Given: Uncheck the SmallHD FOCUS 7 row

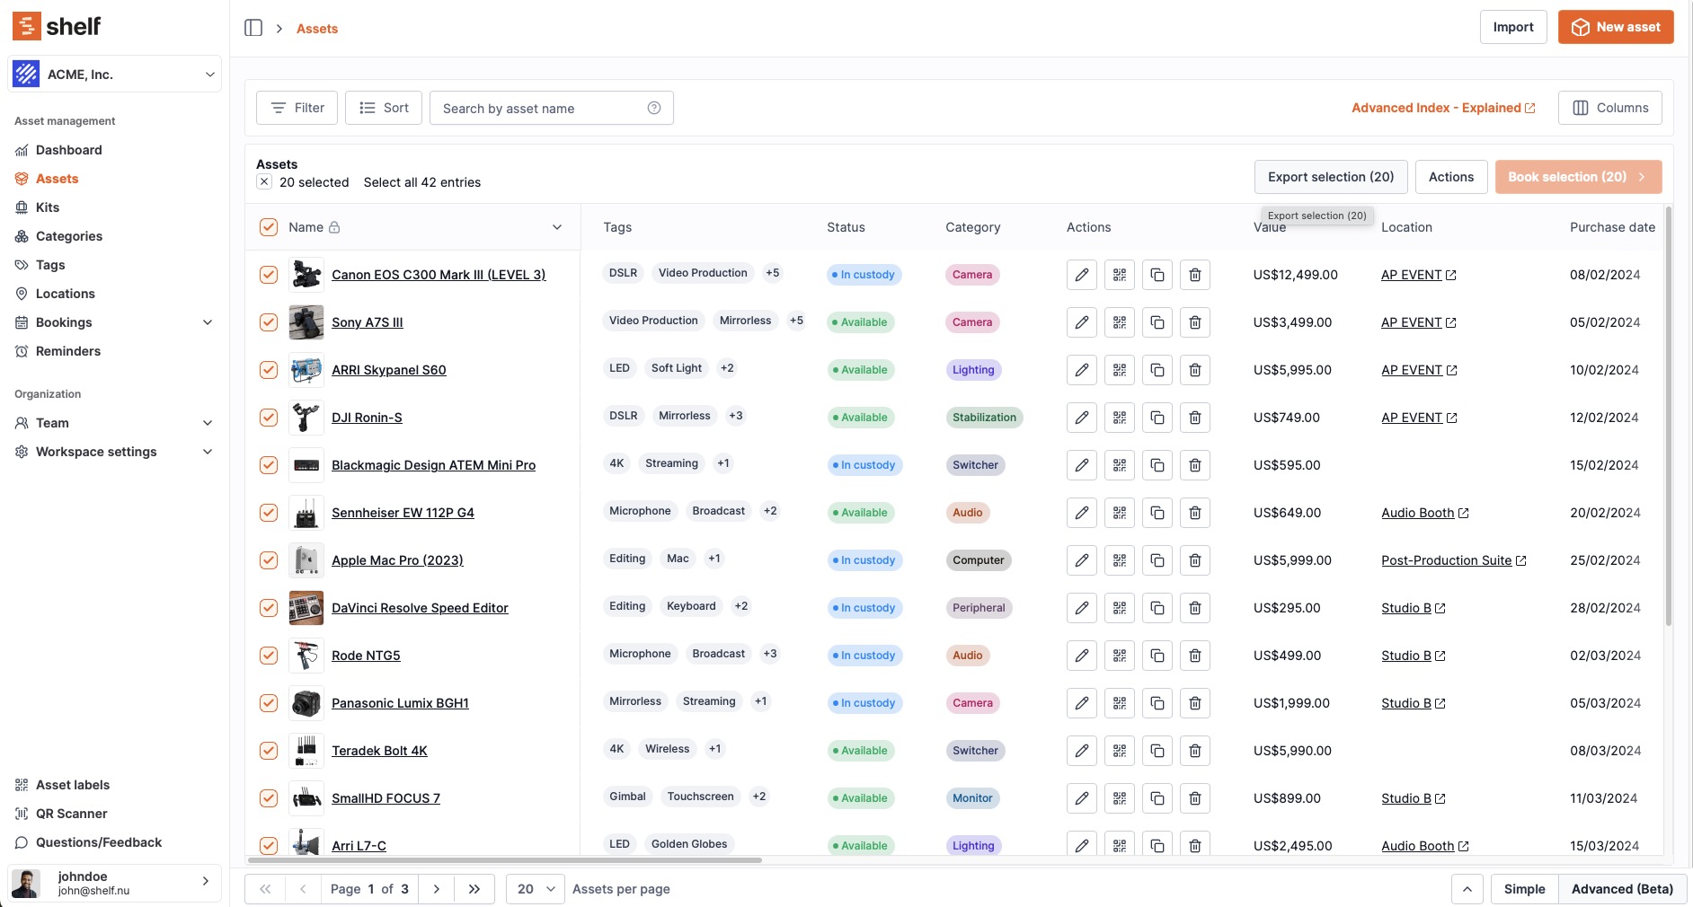Looking at the screenshot, I should coord(269,798).
